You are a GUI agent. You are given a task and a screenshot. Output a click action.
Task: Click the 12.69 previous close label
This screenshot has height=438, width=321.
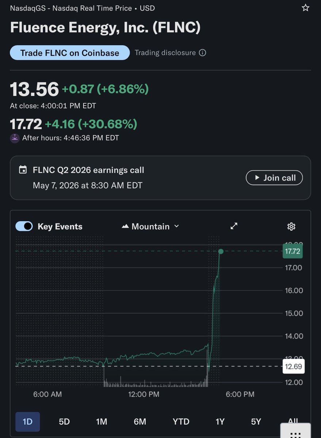pyautogui.click(x=294, y=366)
